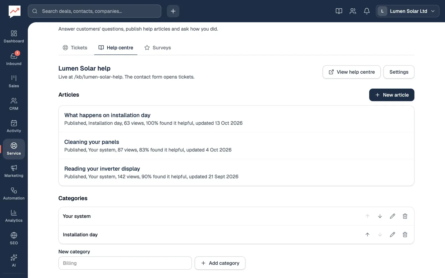Switch to the Tickets tab

75,48
